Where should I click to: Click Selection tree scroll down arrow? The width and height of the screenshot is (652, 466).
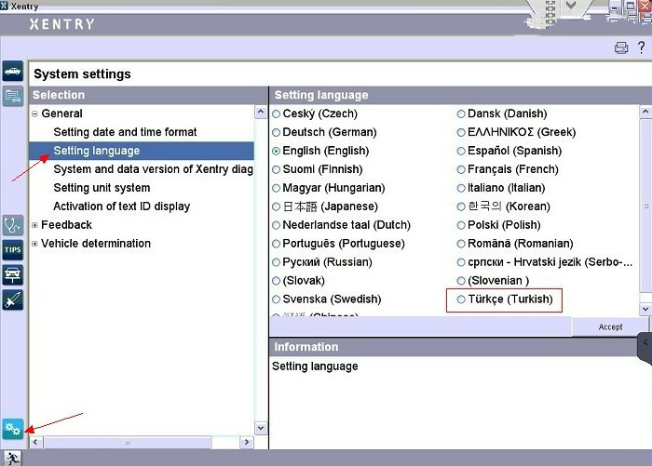[261, 428]
